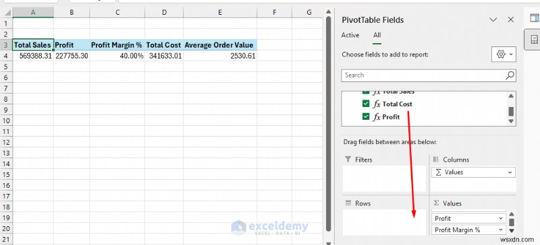
Task: Open the task pane options chevron
Action: (x=493, y=20)
